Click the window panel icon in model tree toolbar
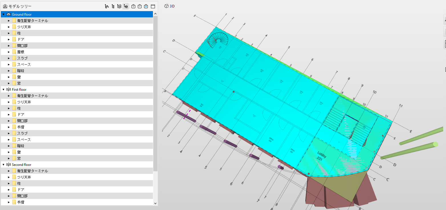 pyautogui.click(x=153, y=6)
